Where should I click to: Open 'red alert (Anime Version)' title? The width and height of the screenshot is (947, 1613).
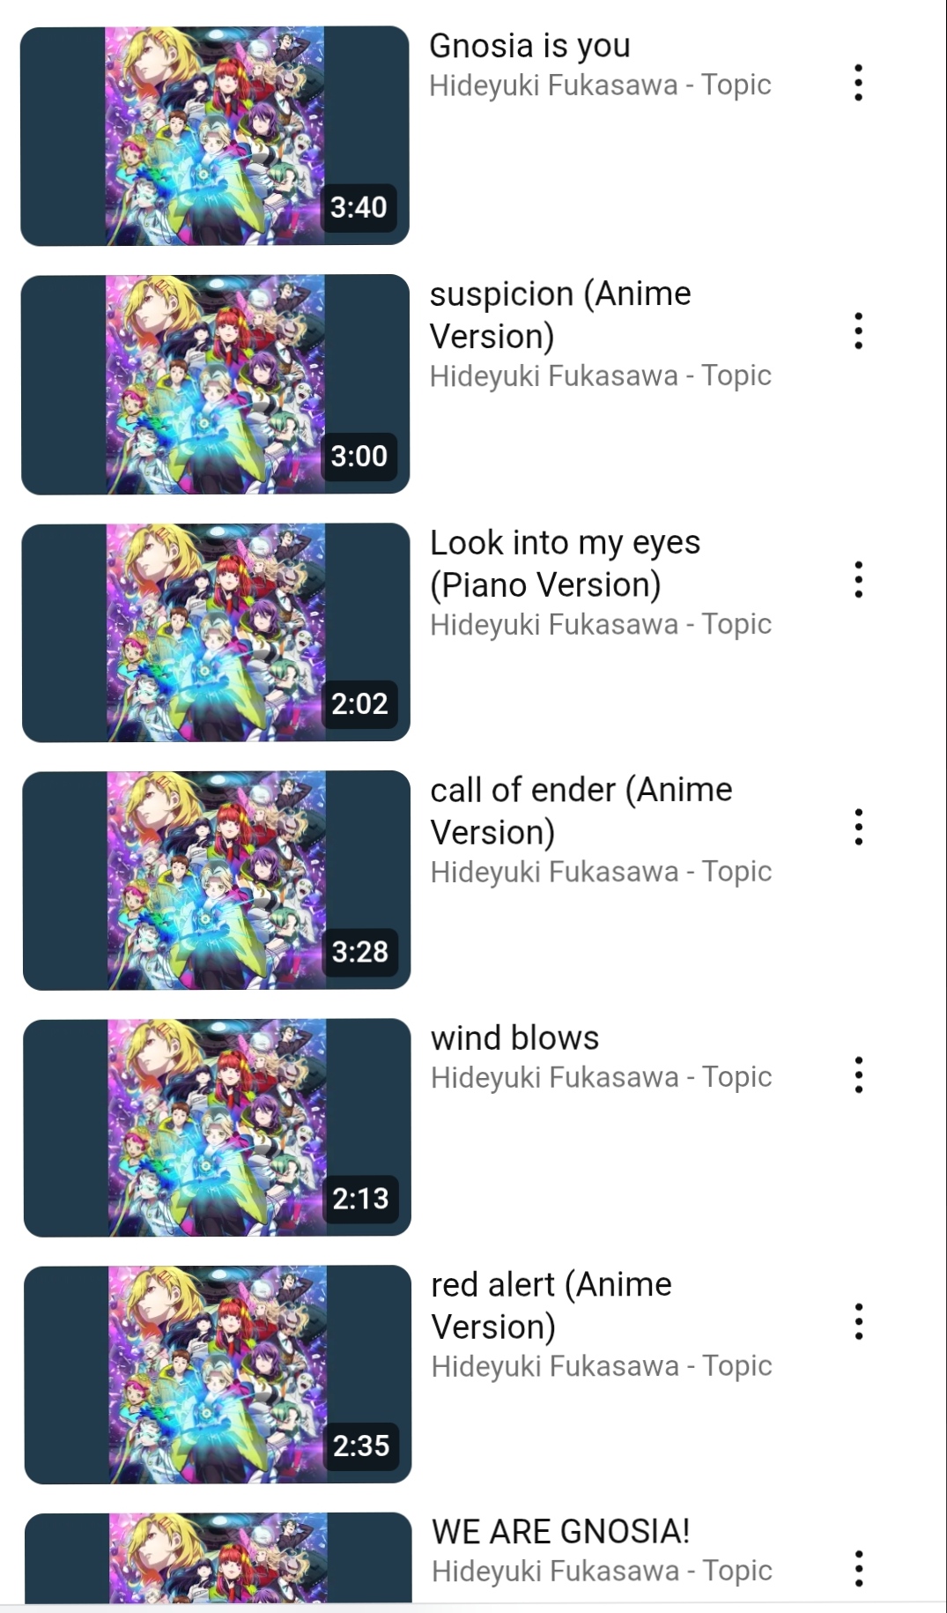coord(551,1306)
